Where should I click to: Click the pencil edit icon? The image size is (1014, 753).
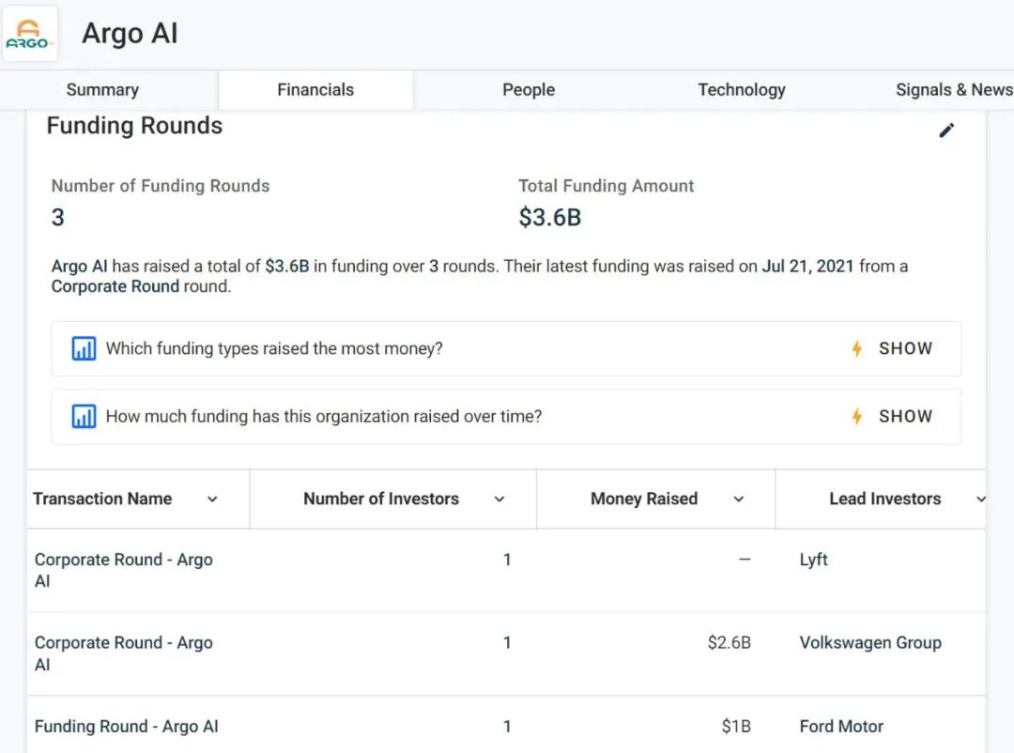946,131
